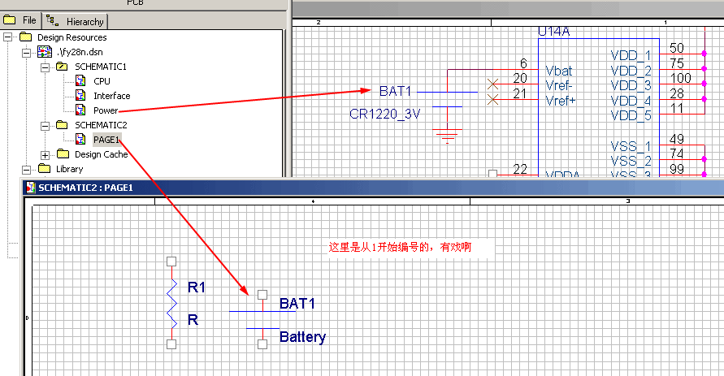This screenshot has height=376, width=724.
Task: Click pin number 100
Action: (x=681, y=78)
